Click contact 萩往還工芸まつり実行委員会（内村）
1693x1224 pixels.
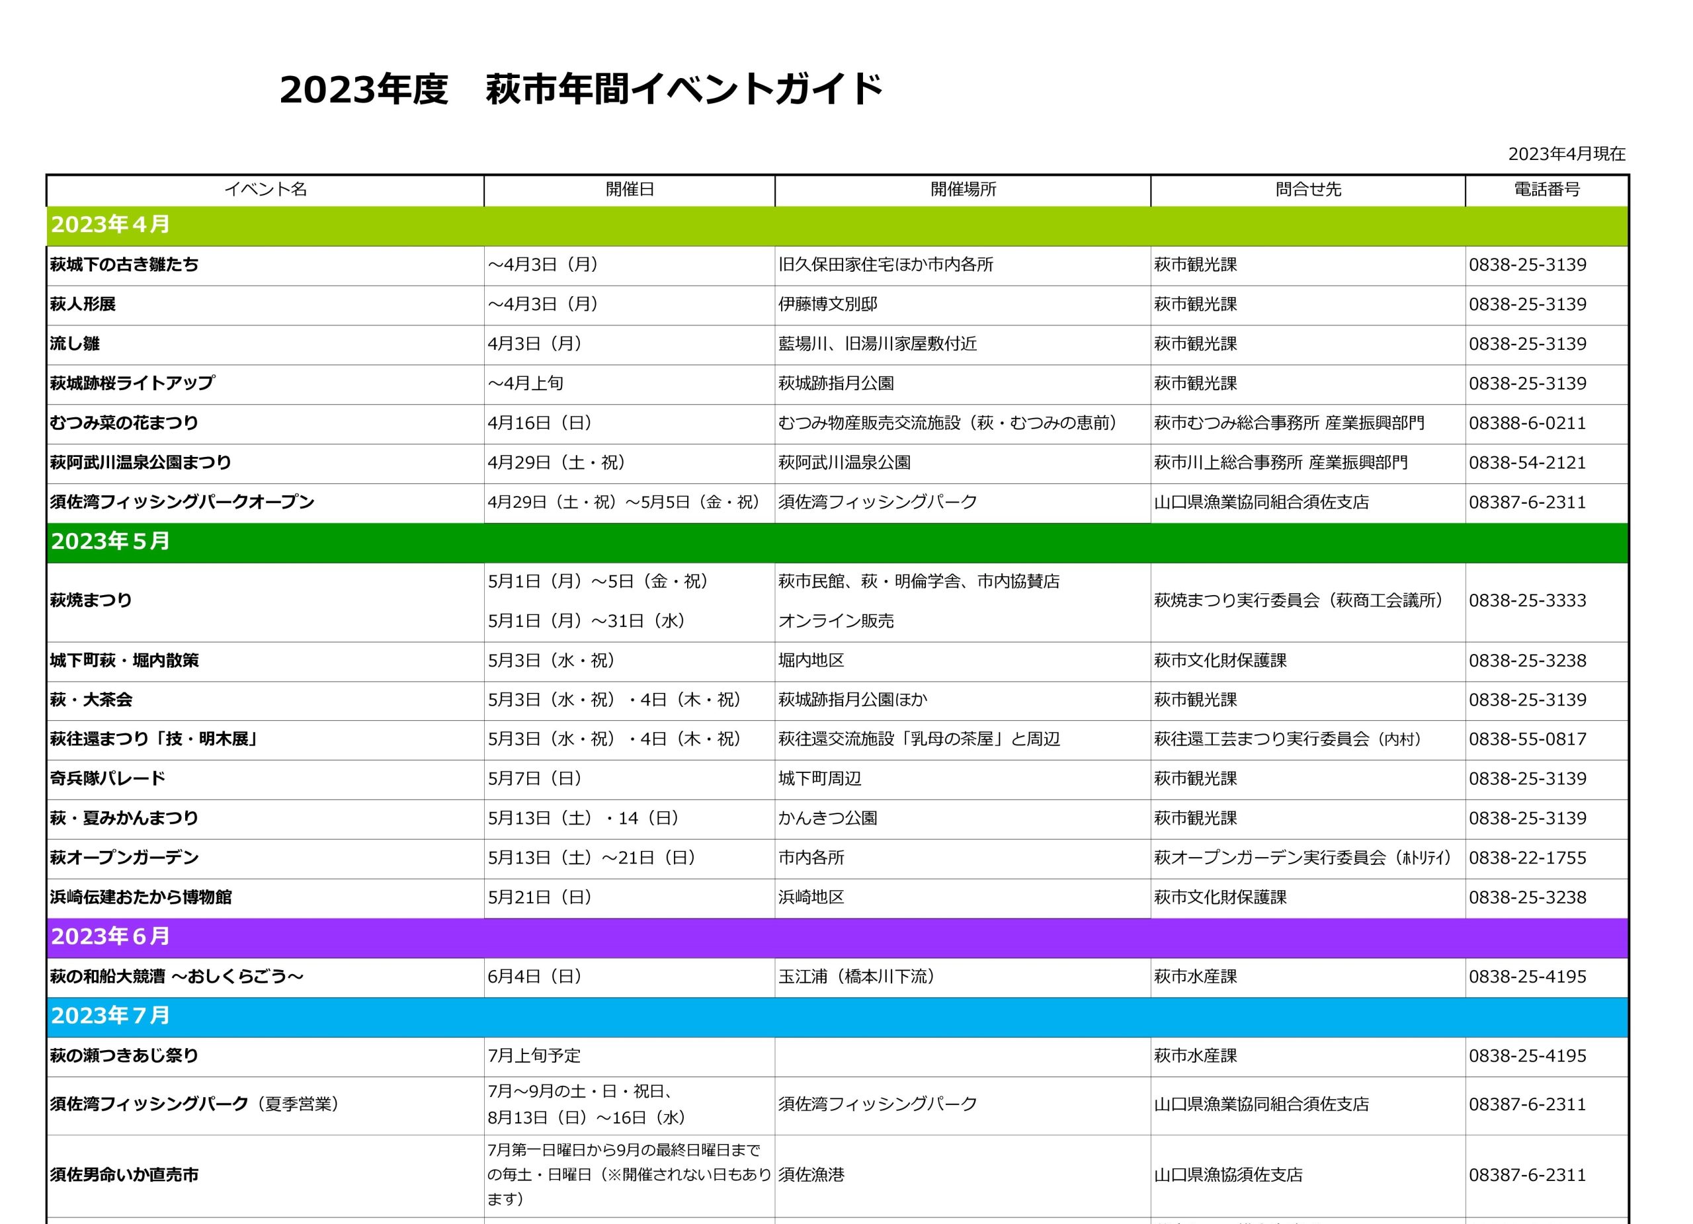tap(1290, 739)
